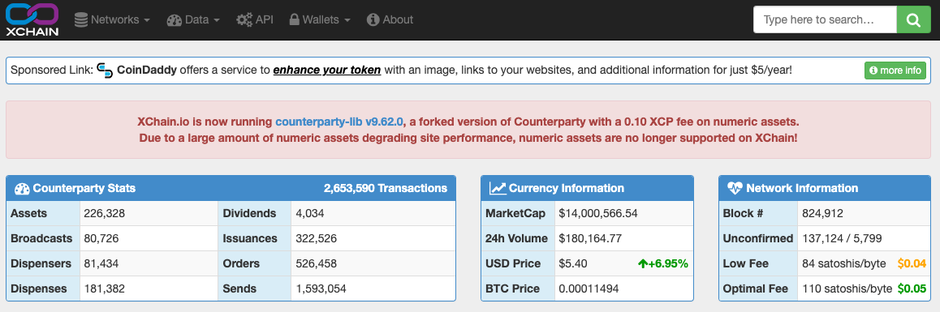Click the Counterparty Stats gauge icon
Viewport: 940px width, 312px height.
coord(22,189)
